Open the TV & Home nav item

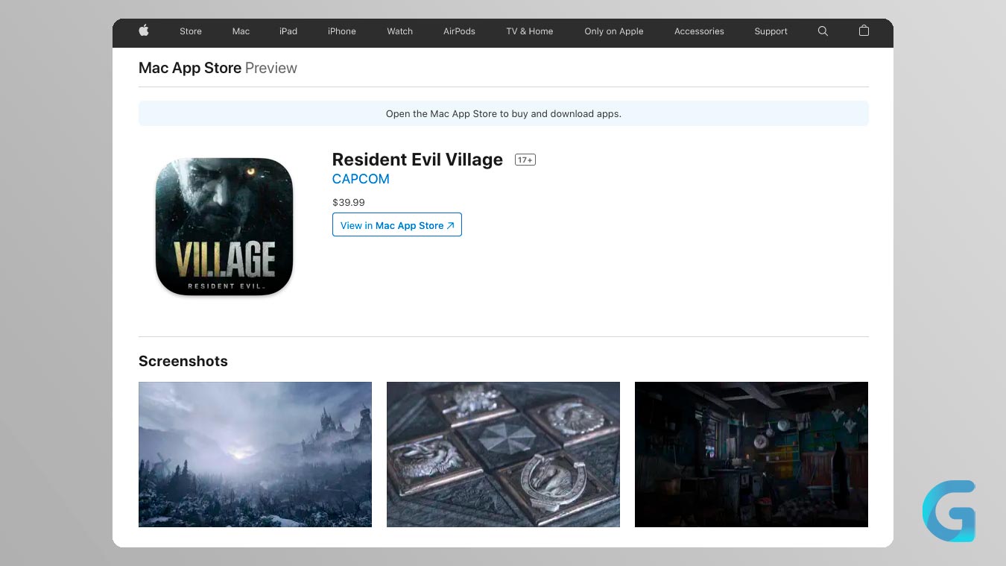click(x=530, y=31)
